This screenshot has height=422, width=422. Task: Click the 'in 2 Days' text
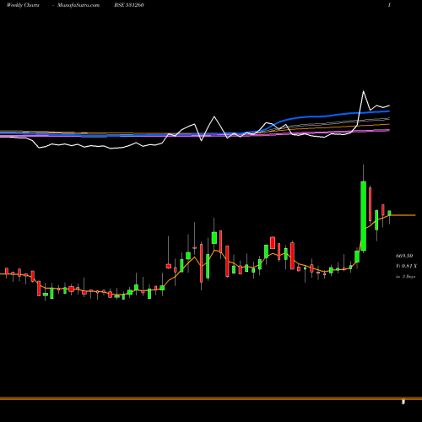pos(405,277)
